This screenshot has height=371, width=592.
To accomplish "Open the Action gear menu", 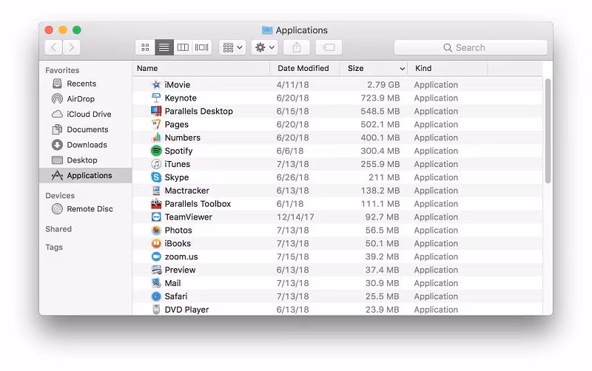I will tap(265, 47).
